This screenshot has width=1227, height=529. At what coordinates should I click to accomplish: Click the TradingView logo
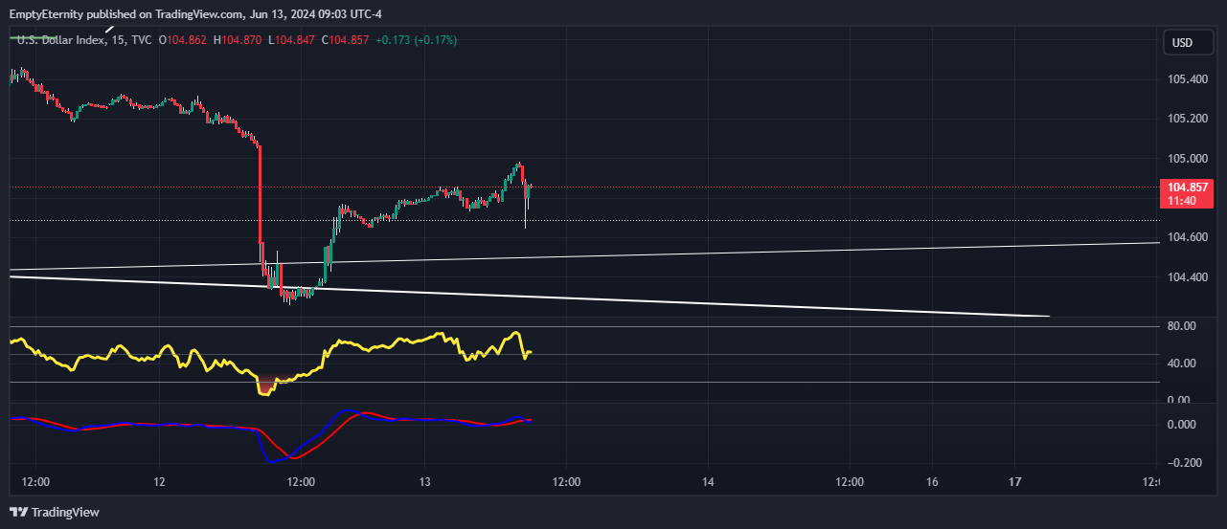pos(54,513)
